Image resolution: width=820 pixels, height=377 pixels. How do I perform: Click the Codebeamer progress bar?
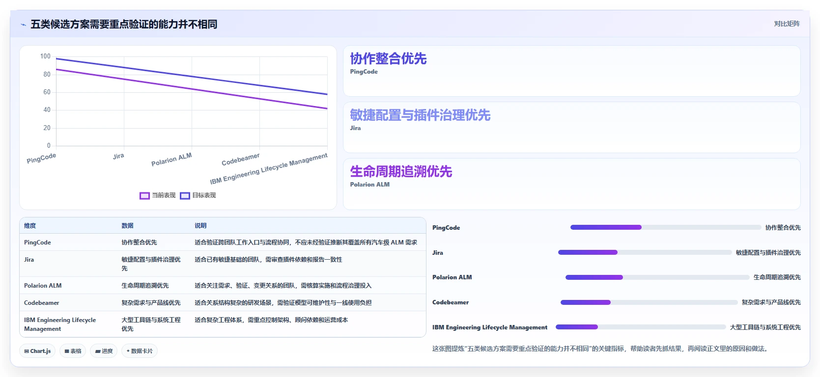tap(649, 302)
